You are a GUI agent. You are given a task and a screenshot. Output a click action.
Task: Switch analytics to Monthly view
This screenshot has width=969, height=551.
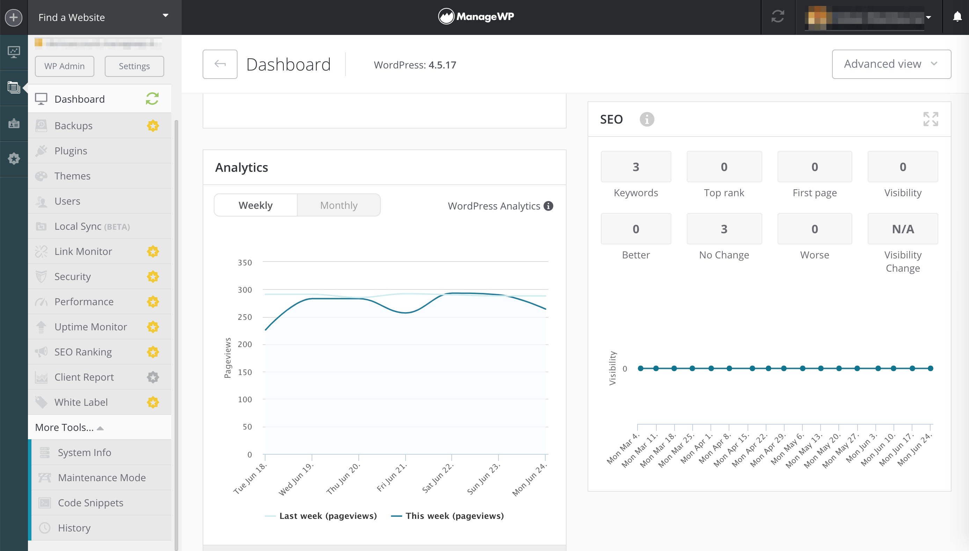coord(339,205)
